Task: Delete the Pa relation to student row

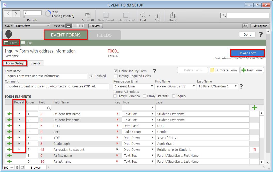Action: 255,150
